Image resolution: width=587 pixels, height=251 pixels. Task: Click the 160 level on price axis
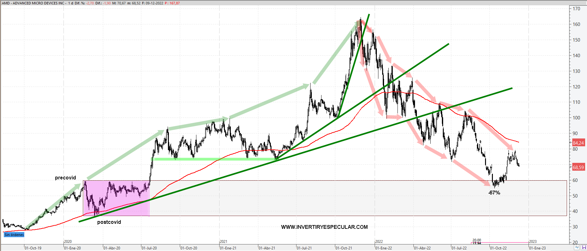[576, 24]
